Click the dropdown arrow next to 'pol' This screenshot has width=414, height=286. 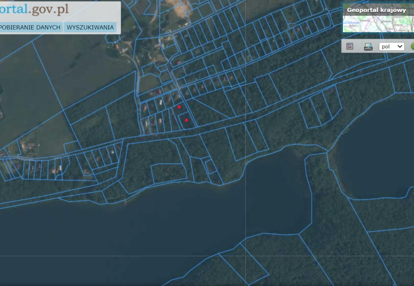400,46
